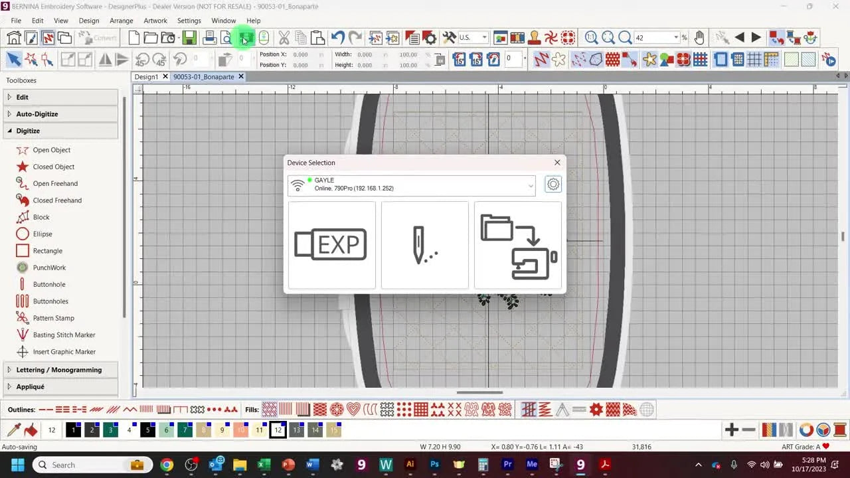The image size is (850, 478).
Task: Select the Block digitize tool
Action: [x=33, y=217]
